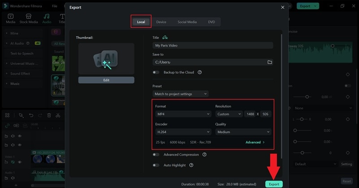Switch to the Device export tab

pos(161,22)
